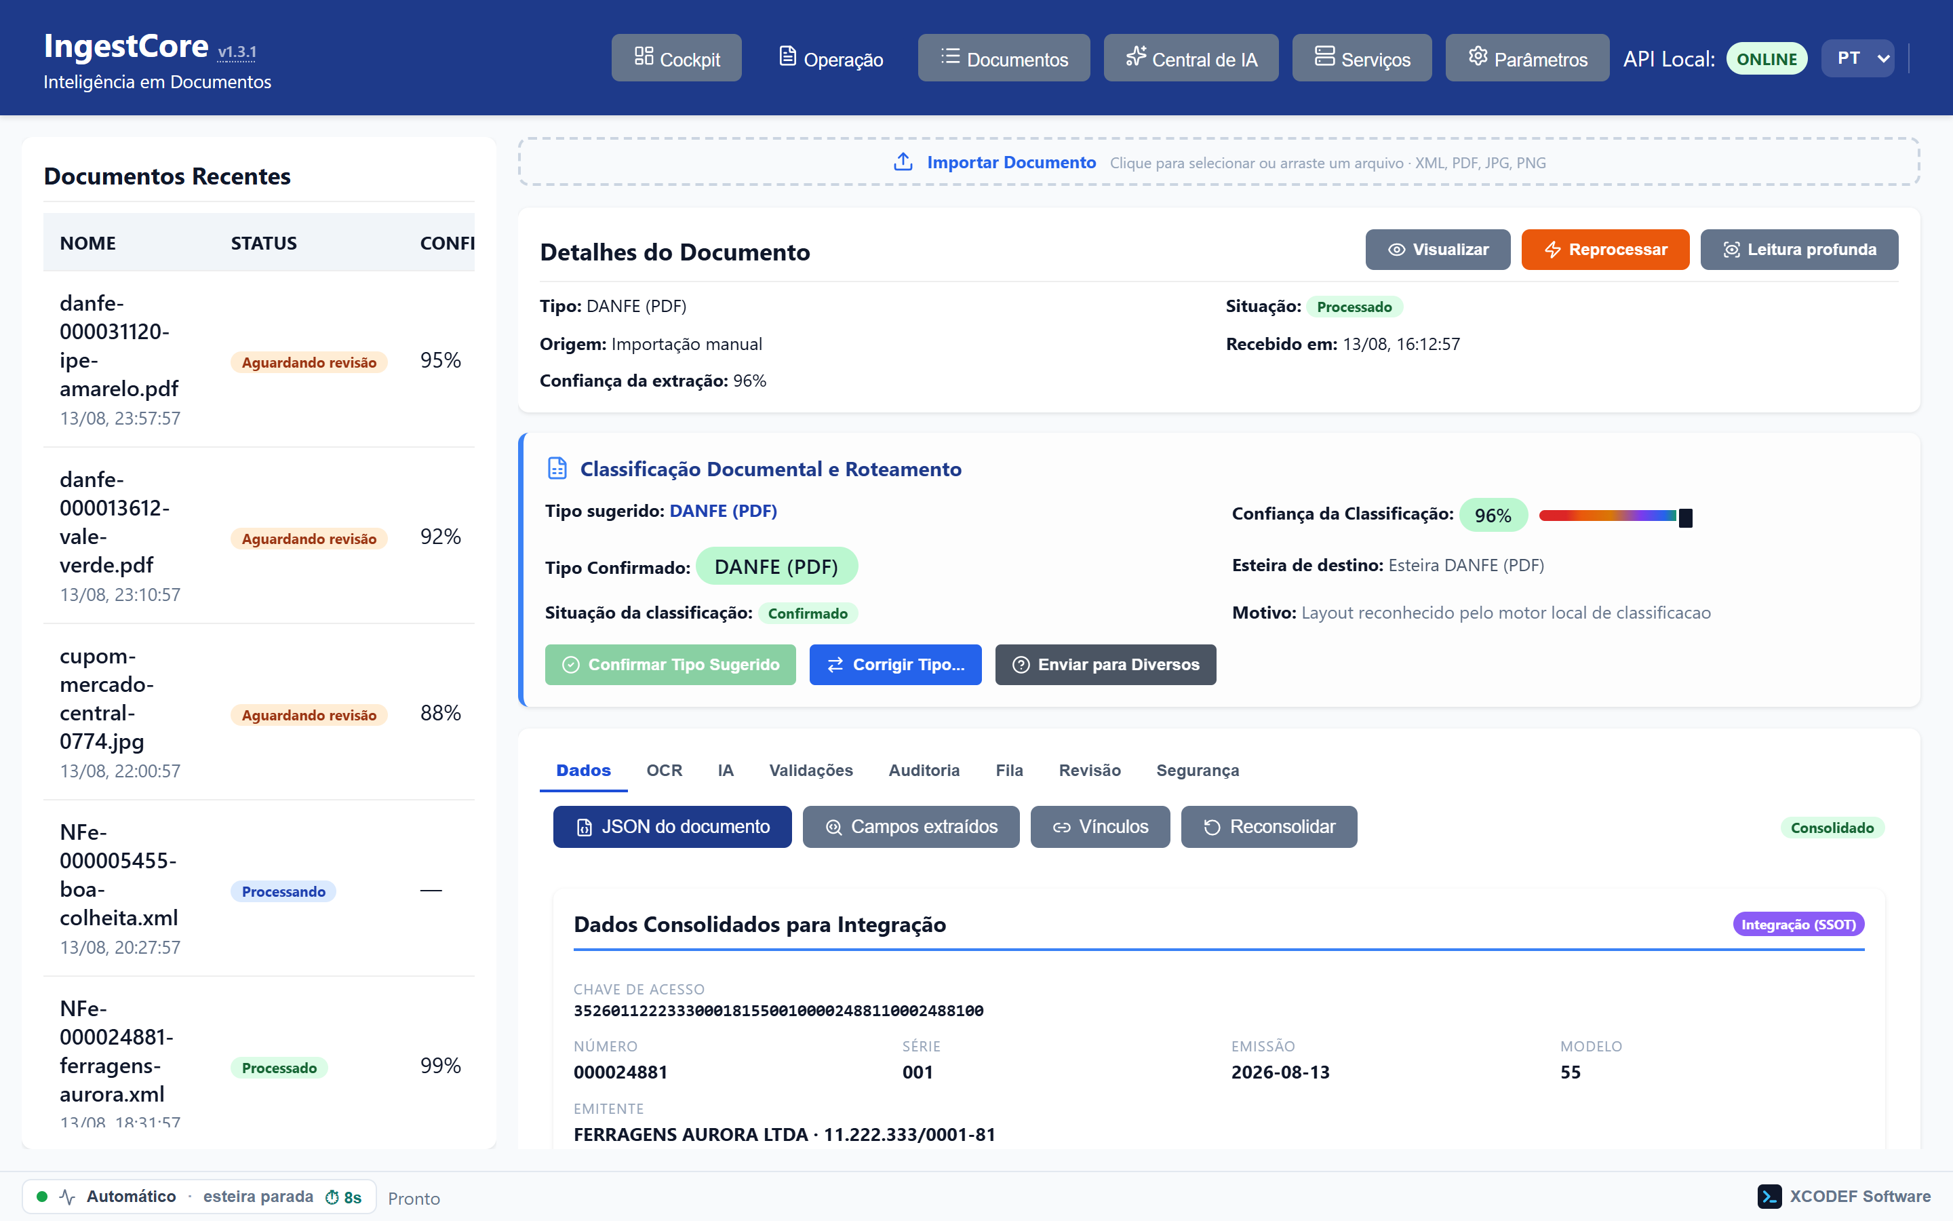This screenshot has width=1953, height=1221.
Task: Open danfe-000031120-ipe-amarelo.pdf document
Action: [259, 360]
